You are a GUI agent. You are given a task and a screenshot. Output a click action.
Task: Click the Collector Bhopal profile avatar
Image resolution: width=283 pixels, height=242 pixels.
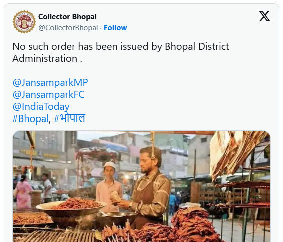coord(24,22)
